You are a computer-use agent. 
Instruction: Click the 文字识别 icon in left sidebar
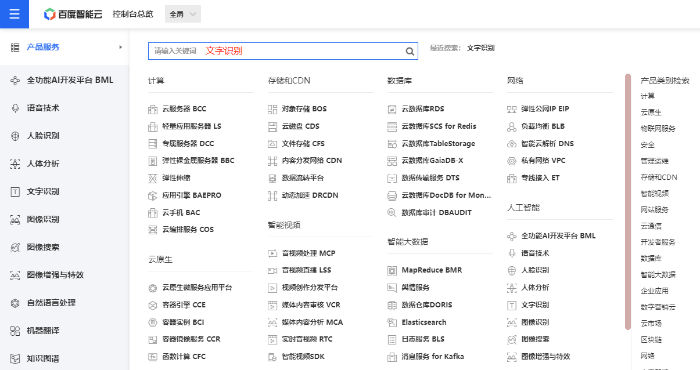[x=16, y=191]
